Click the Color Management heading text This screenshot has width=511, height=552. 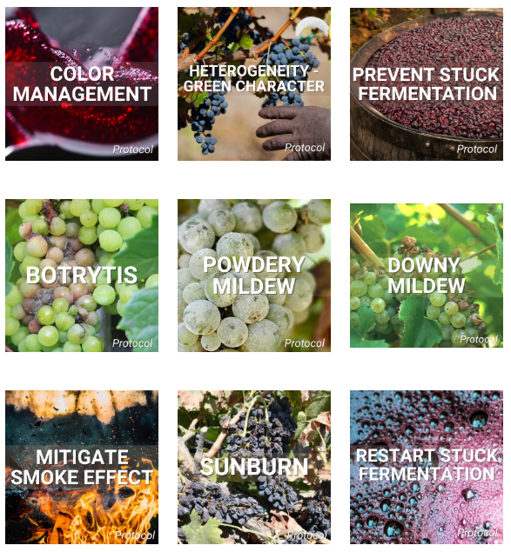[82, 84]
